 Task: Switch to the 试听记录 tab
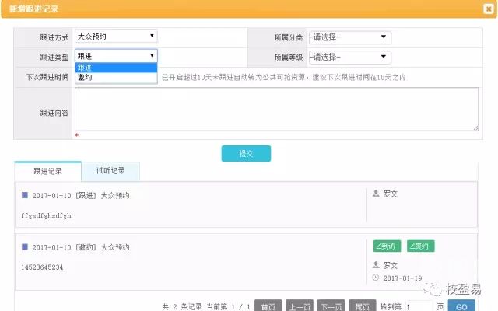tap(110, 171)
